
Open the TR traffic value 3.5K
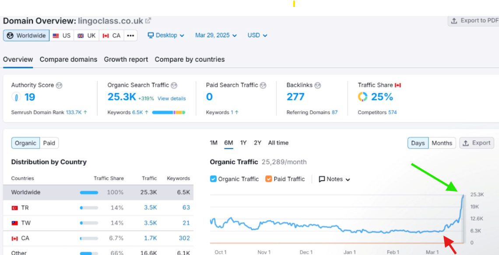click(x=150, y=208)
